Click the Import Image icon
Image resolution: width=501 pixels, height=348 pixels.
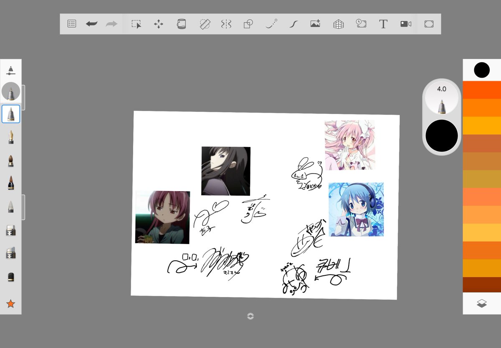click(315, 24)
